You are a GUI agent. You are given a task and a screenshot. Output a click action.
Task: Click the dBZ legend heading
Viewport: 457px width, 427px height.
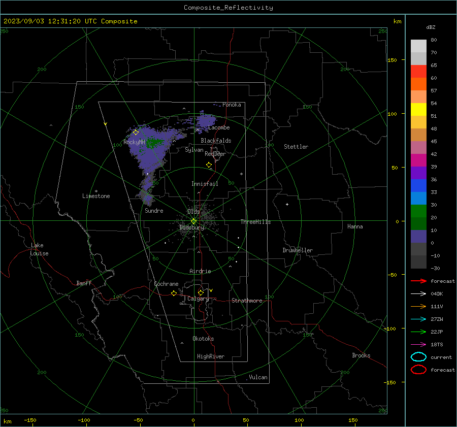click(431, 27)
